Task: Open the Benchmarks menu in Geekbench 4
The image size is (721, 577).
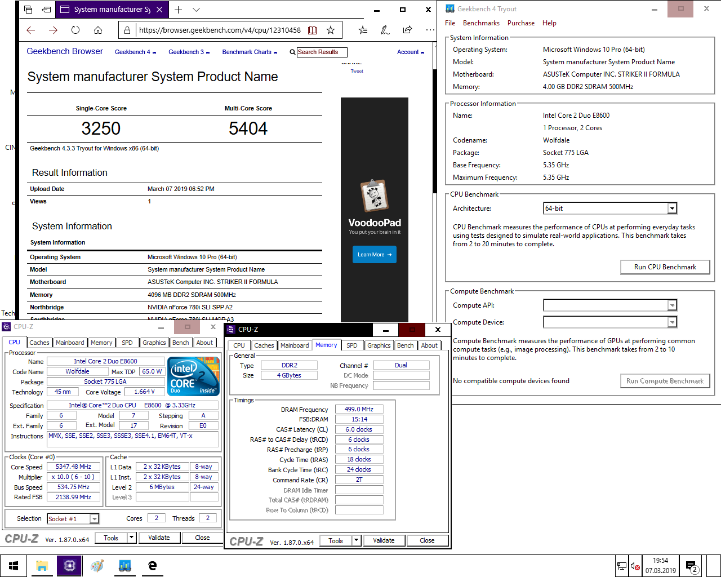Action: (481, 23)
